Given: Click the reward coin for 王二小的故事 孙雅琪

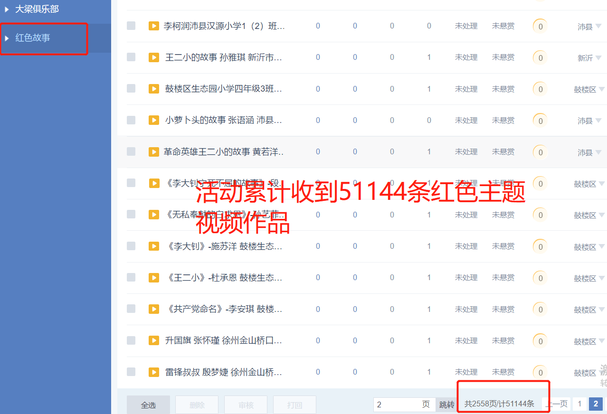Looking at the screenshot, I should (x=540, y=58).
